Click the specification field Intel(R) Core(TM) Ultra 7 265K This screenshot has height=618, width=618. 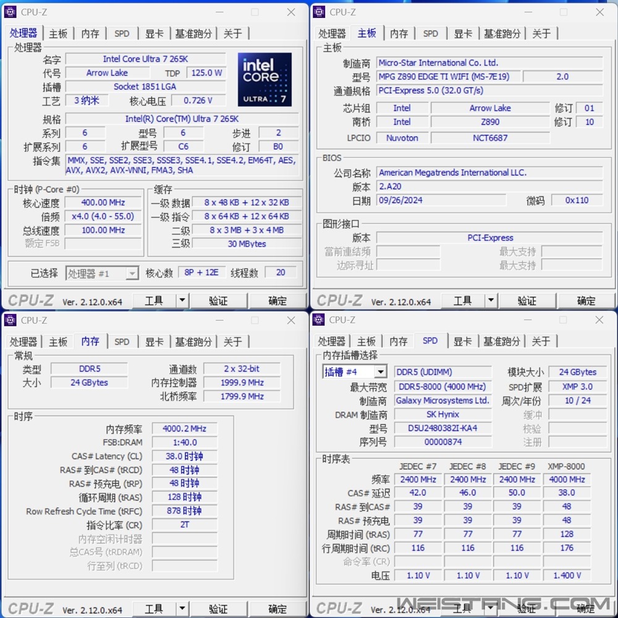point(182,119)
